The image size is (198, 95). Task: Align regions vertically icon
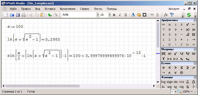tap(157, 15)
